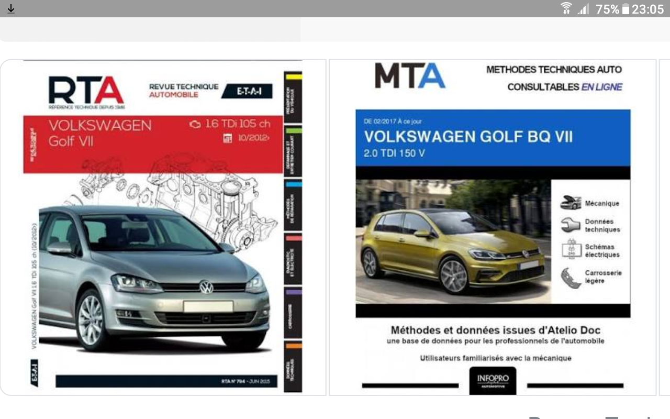The image size is (670, 419).
Task: Tap the cellular signal strength icon
Action: pos(584,9)
